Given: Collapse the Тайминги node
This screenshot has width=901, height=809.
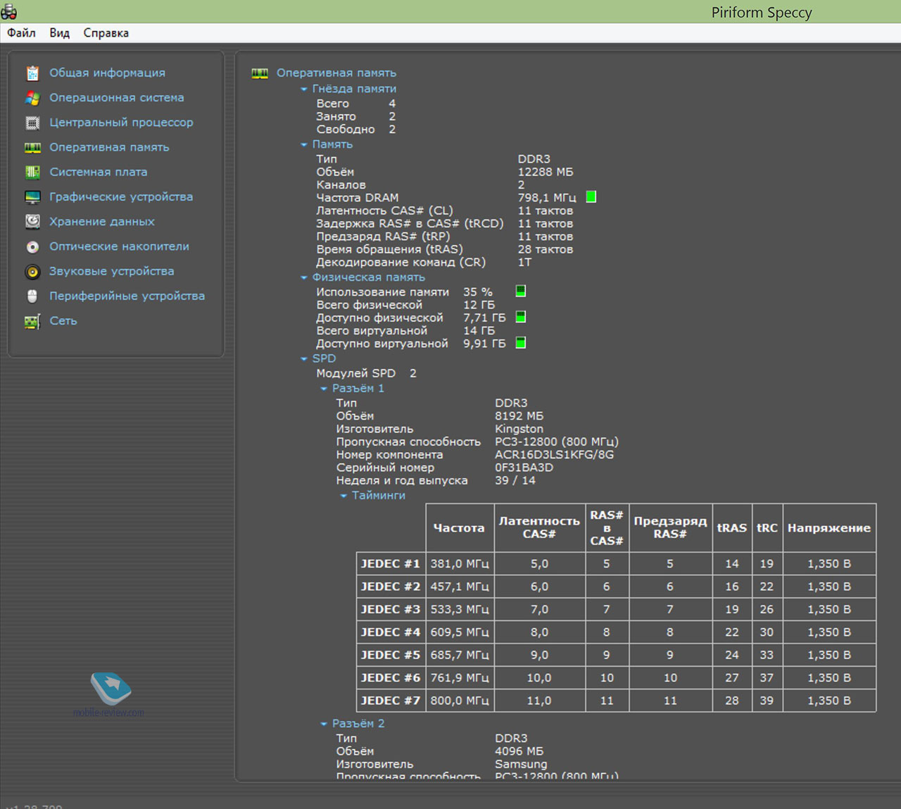Looking at the screenshot, I should pos(344,496).
